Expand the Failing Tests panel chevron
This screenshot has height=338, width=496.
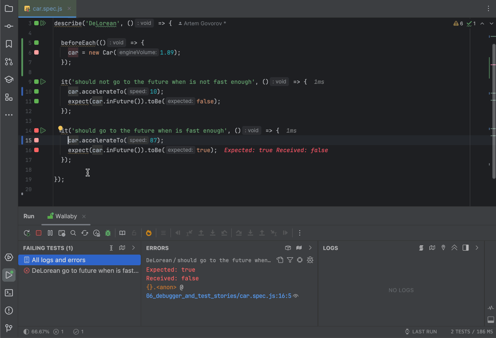[x=132, y=248]
